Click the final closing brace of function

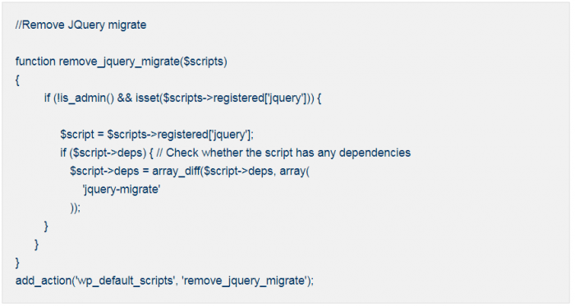pos(17,263)
